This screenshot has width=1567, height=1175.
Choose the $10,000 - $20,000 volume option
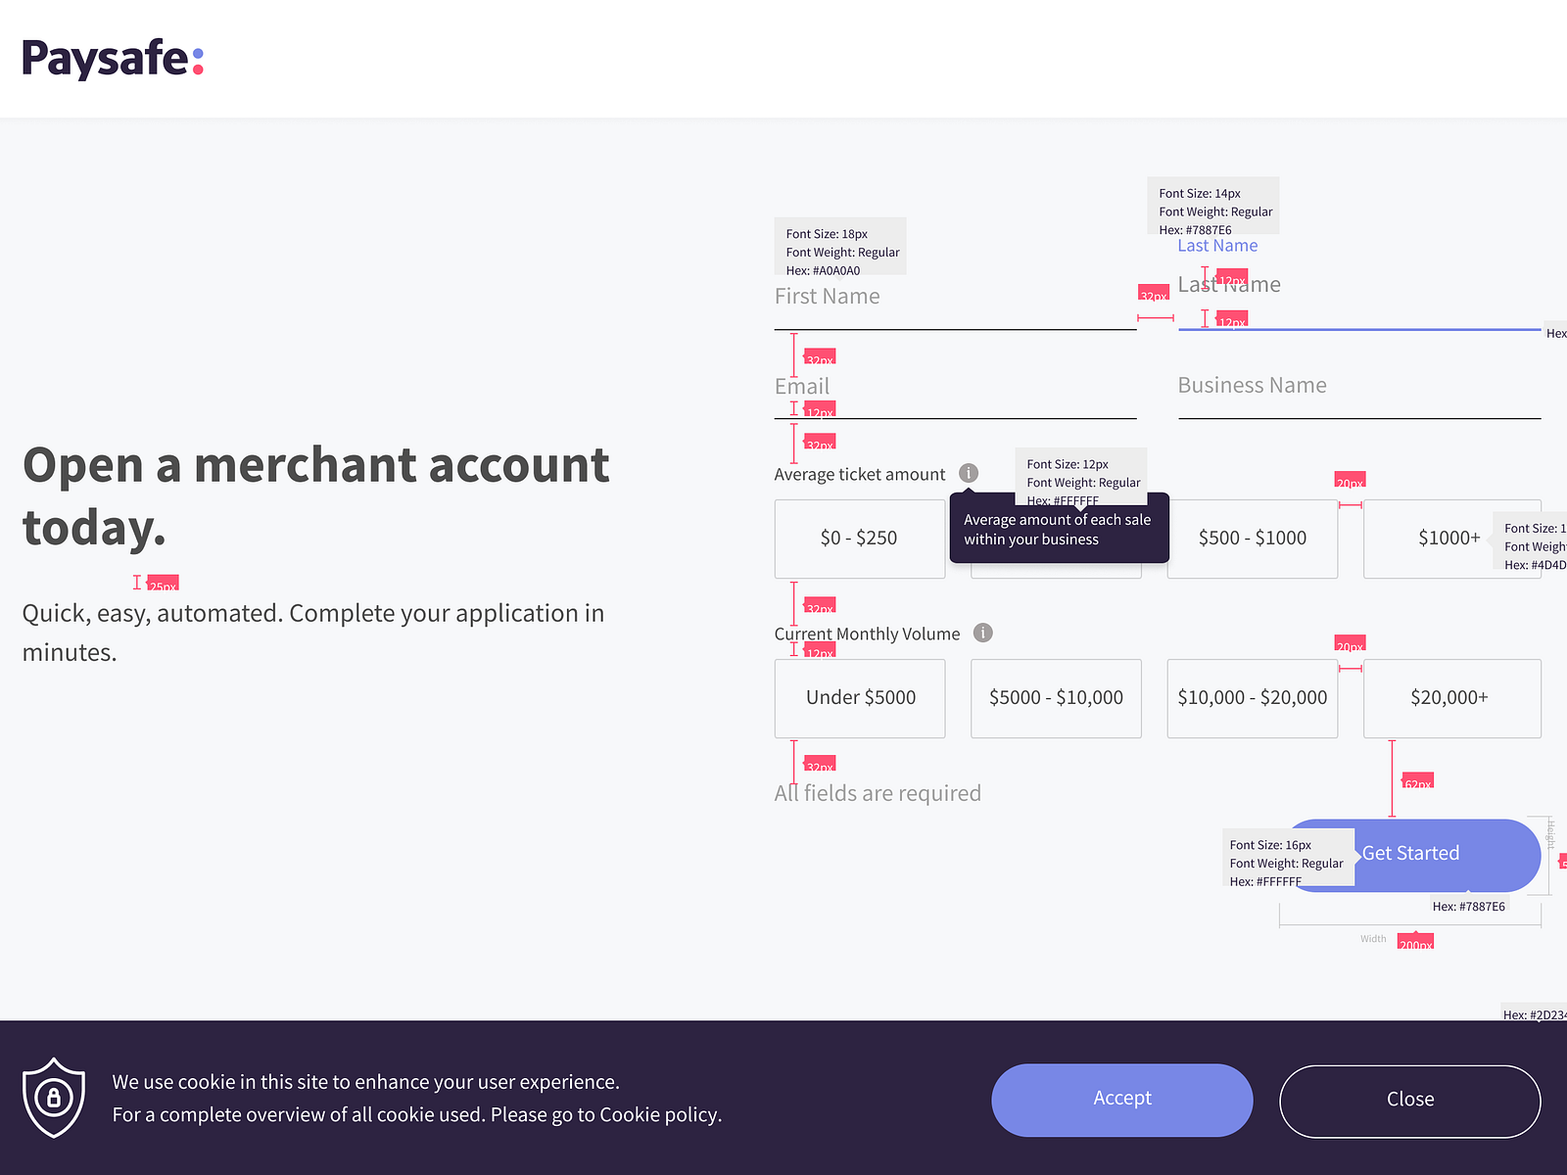point(1252,698)
